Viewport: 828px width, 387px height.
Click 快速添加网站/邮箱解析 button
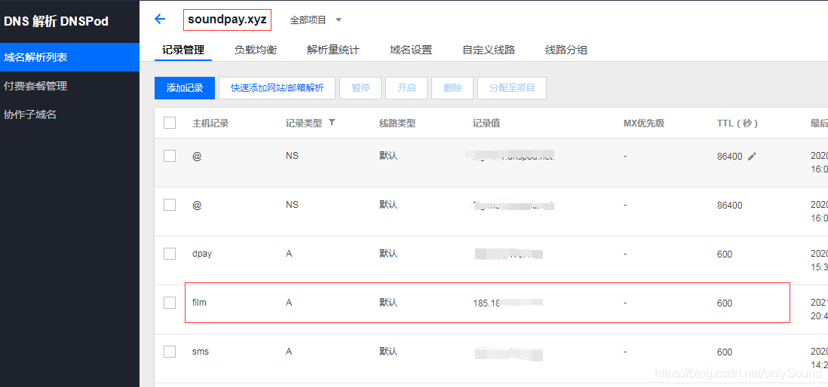point(277,88)
